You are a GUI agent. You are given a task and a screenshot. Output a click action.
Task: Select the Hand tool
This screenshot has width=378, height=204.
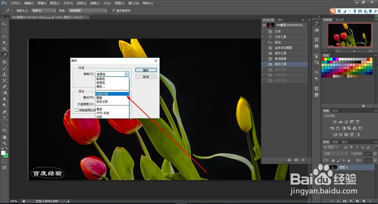coord(4,137)
